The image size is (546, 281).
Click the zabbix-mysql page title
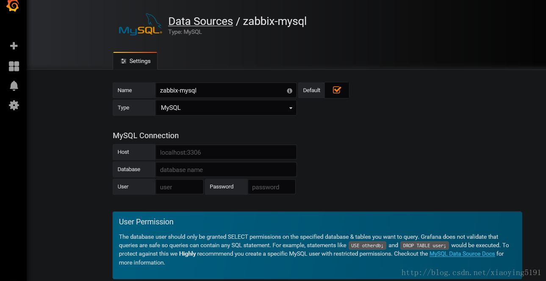coord(274,21)
